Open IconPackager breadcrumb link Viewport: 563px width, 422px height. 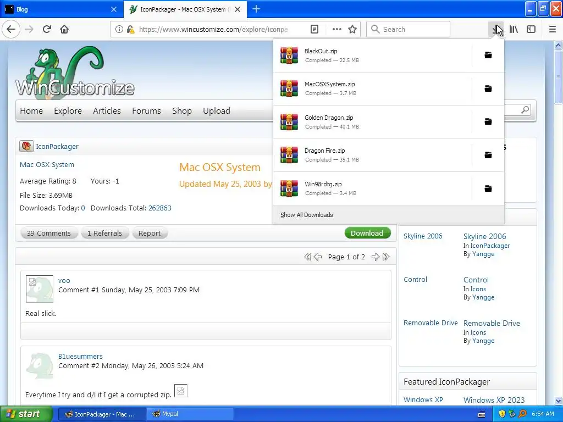[x=57, y=146]
